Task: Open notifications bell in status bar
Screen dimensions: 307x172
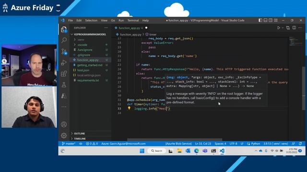Action: [x=300, y=144]
